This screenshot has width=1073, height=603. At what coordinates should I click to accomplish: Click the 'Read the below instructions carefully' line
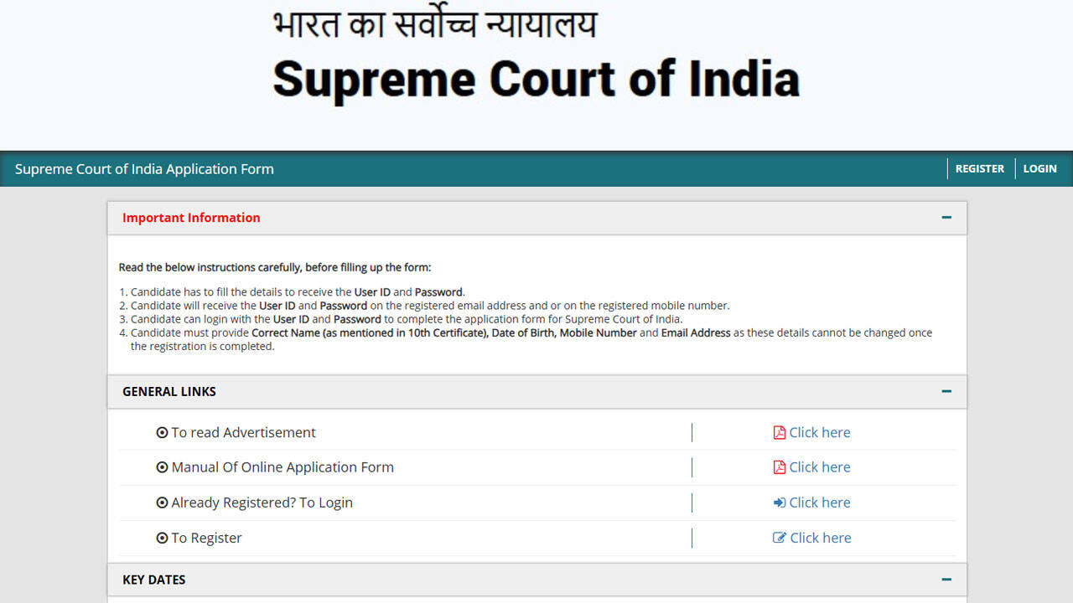pos(275,268)
